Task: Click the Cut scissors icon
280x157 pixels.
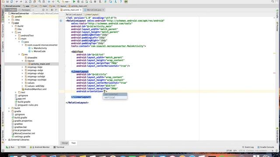Action: pos(26,1)
